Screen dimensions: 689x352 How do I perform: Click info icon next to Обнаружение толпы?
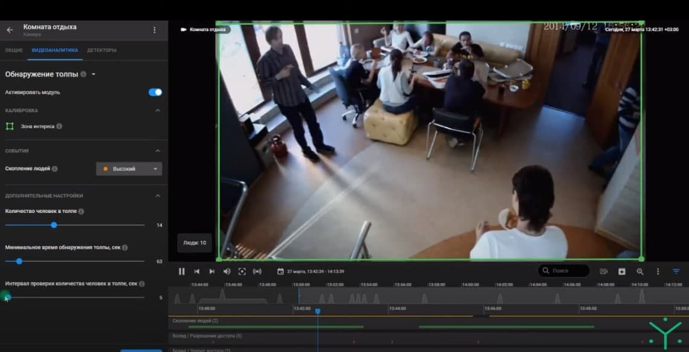pos(83,74)
